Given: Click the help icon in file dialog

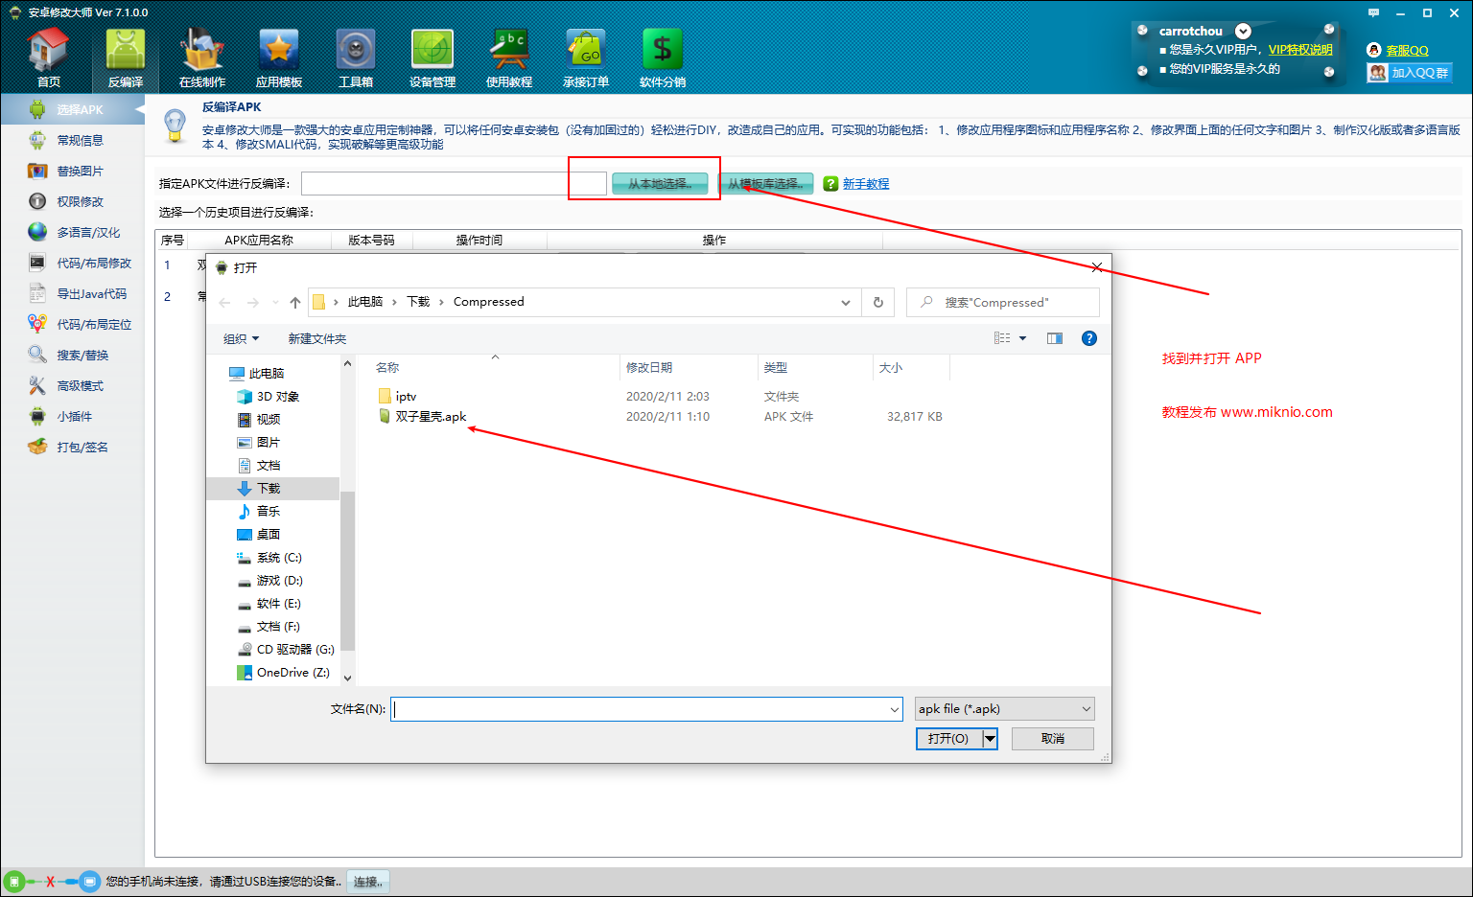Looking at the screenshot, I should point(1088,338).
